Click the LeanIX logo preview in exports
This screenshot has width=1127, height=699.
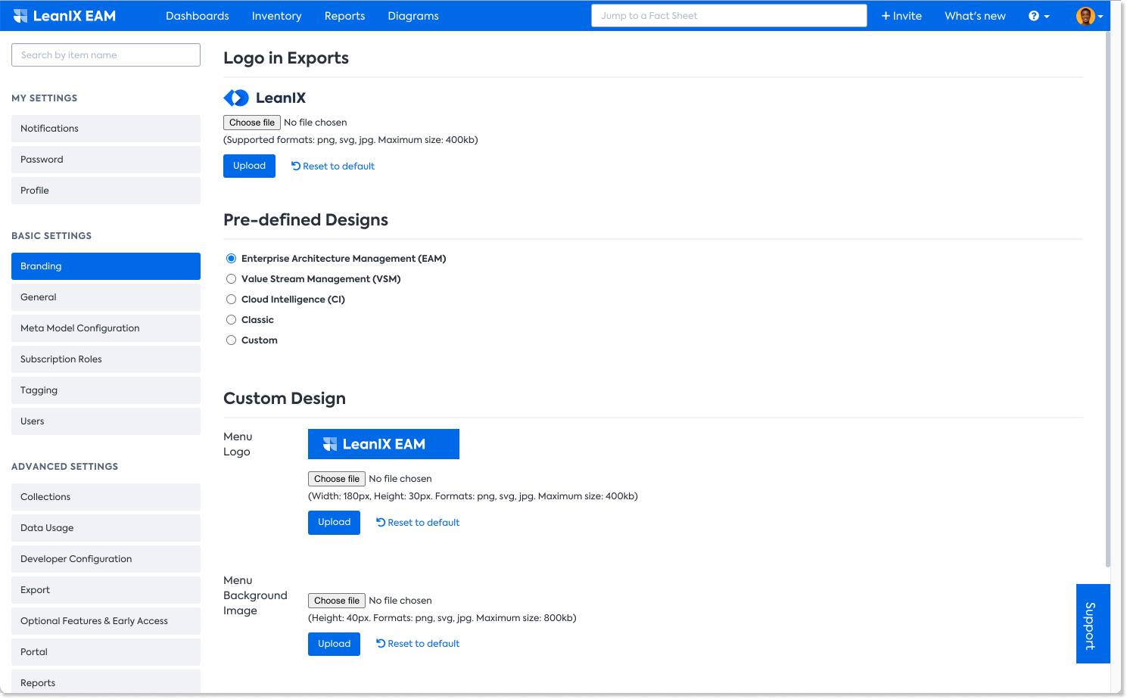click(265, 98)
